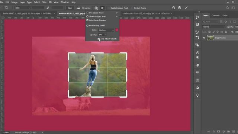Filter layers by adjustment layer icon
The width and height of the screenshot is (238, 134).
tap(226, 22)
